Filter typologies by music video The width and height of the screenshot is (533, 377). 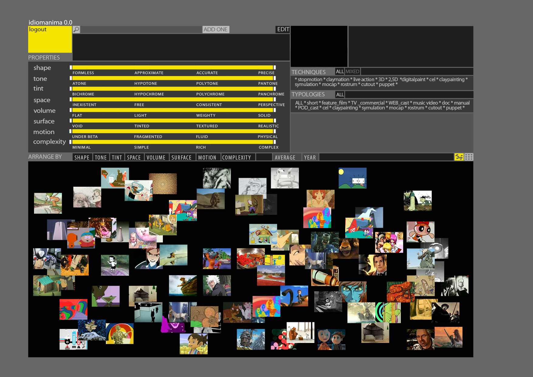[425, 103]
